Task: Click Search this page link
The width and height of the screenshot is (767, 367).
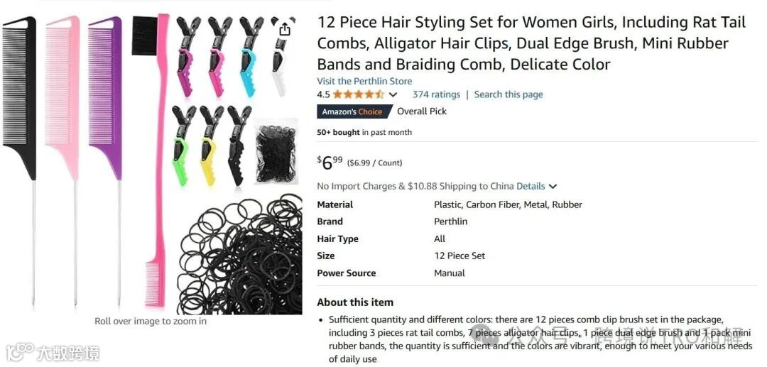Action: click(x=508, y=94)
